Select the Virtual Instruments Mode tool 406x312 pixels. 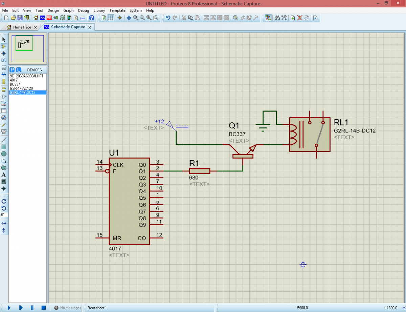pyautogui.click(x=4, y=132)
